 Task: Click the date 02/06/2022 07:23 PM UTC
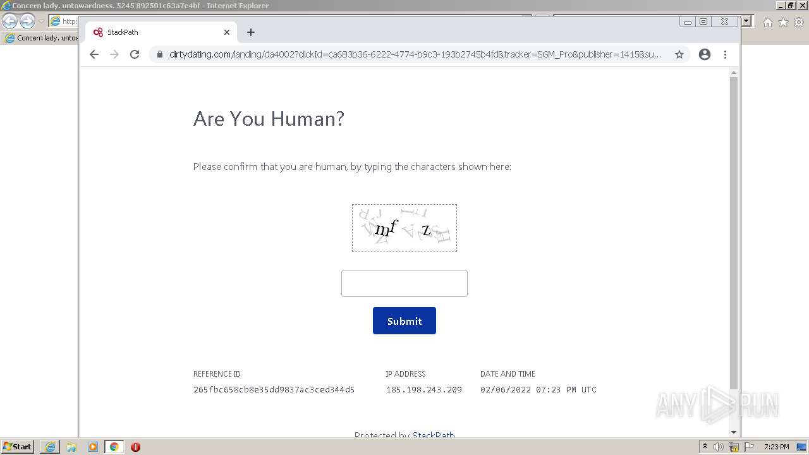click(538, 389)
